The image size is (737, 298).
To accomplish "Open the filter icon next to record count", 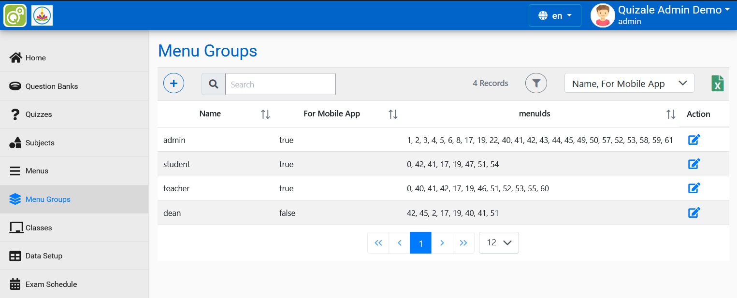I will click(536, 83).
